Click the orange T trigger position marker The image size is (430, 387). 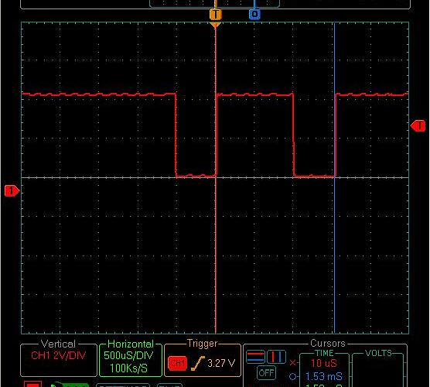point(216,14)
